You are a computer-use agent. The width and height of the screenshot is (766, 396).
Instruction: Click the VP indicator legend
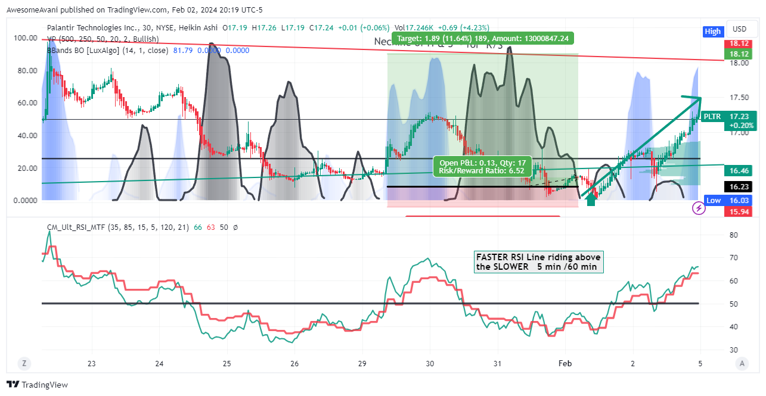coord(103,39)
